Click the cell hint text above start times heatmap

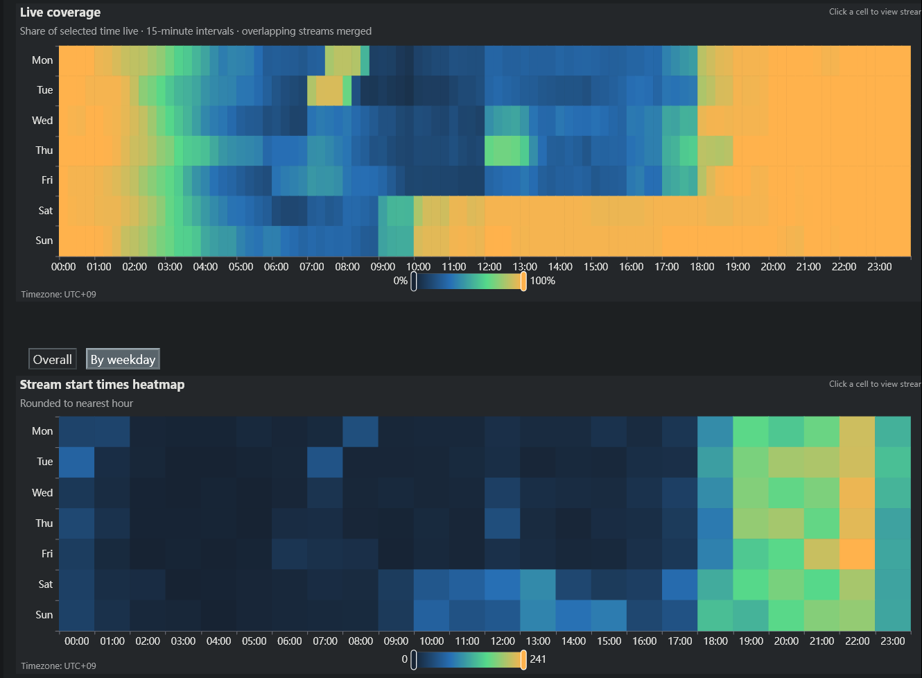[x=875, y=384]
